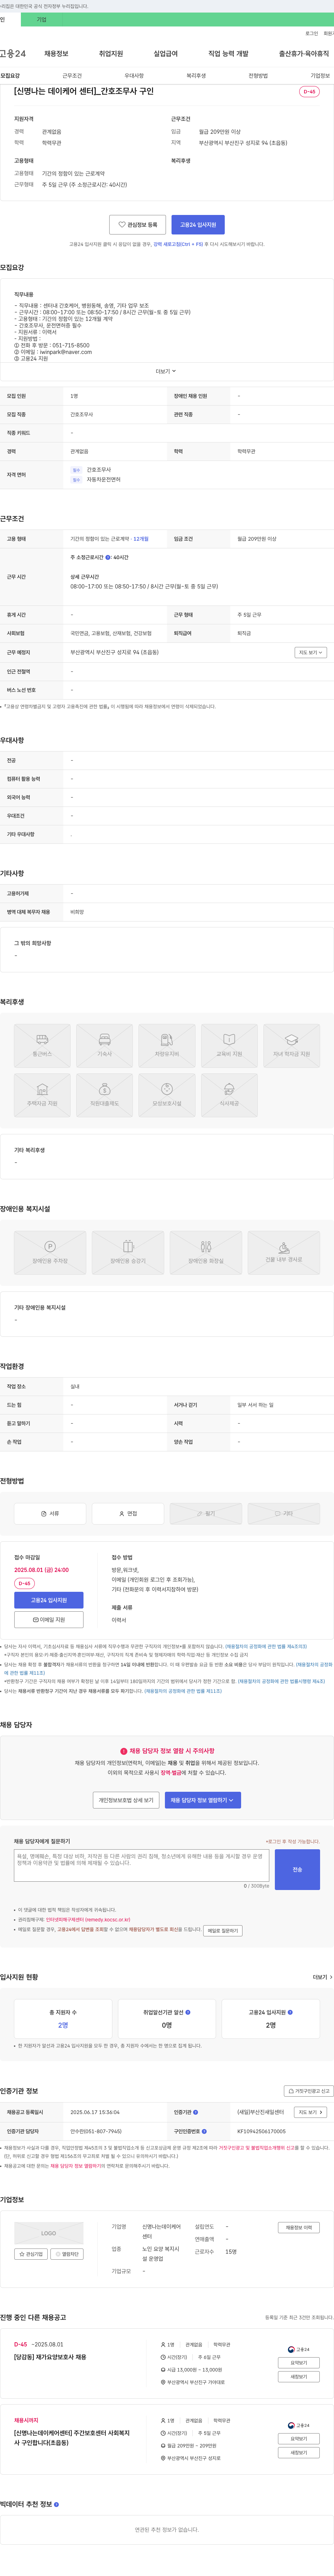The height and width of the screenshot is (2576, 334).
Task: Open 더보기 for 입사지원 현황
Action: click(322, 1977)
